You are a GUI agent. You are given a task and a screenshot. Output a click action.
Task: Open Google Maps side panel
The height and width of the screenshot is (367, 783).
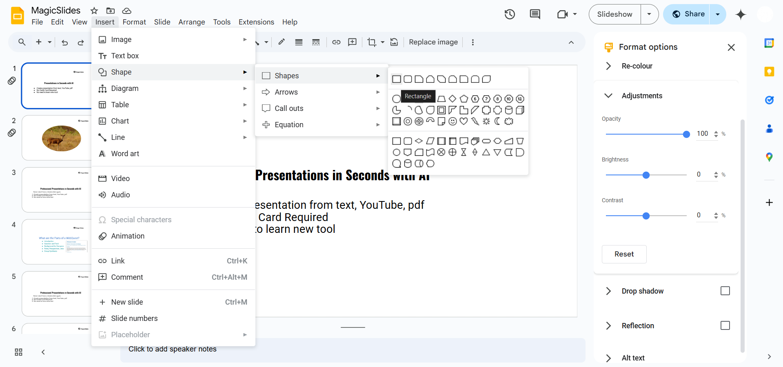pos(769,157)
